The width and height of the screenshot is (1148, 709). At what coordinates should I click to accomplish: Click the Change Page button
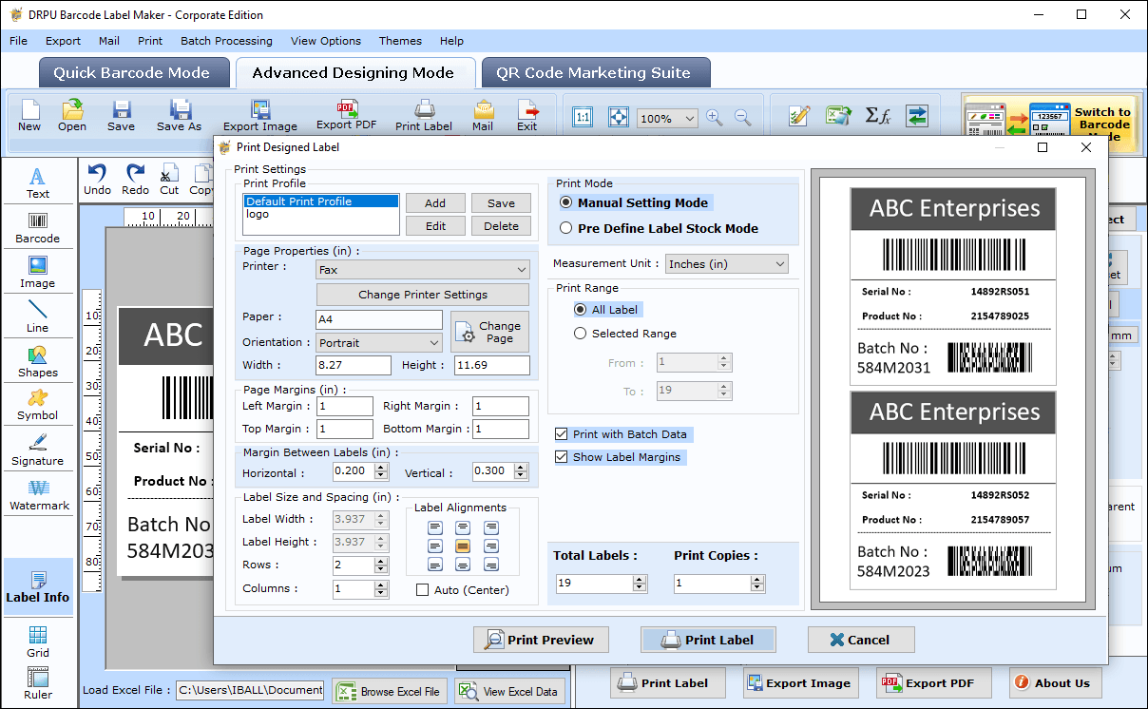[489, 332]
